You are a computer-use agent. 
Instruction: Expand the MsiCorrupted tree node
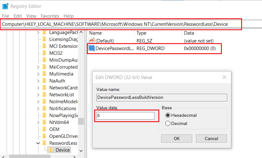click(38, 67)
